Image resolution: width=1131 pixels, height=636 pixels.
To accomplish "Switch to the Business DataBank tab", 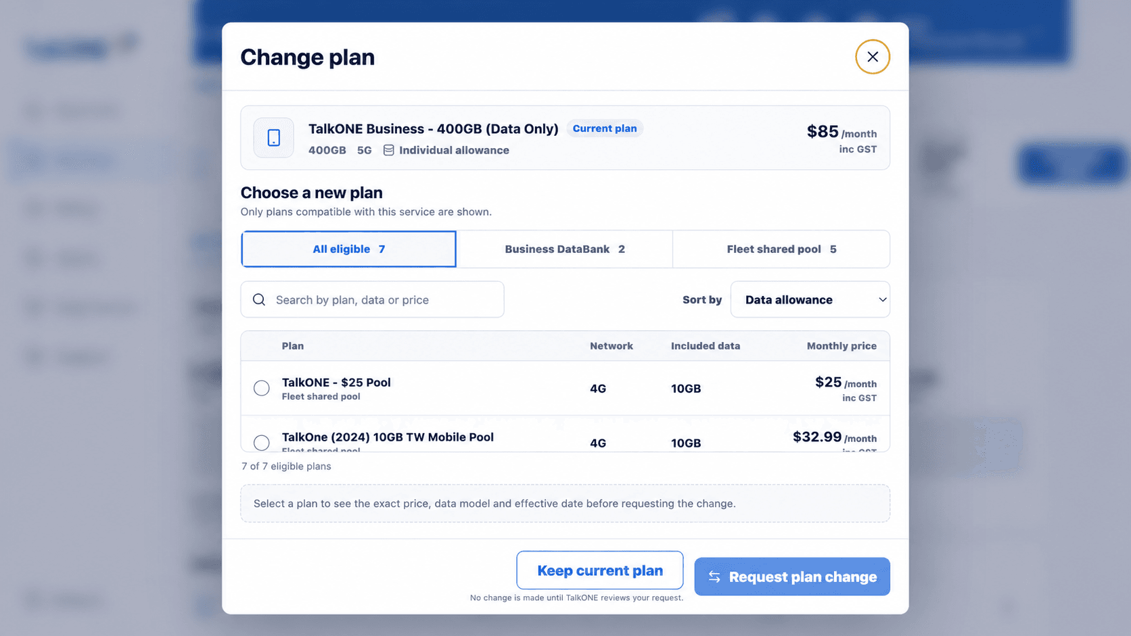I will click(565, 249).
